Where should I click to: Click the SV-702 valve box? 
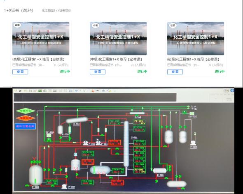coord(192,113)
